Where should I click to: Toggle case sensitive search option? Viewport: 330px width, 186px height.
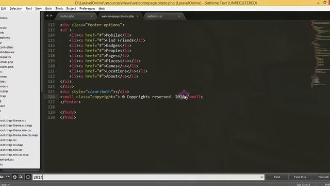2,177
